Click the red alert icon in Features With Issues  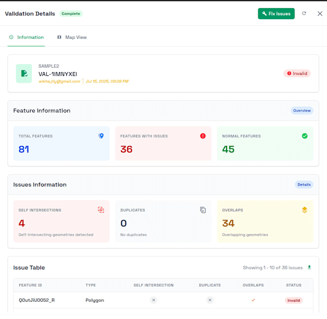[203, 136]
